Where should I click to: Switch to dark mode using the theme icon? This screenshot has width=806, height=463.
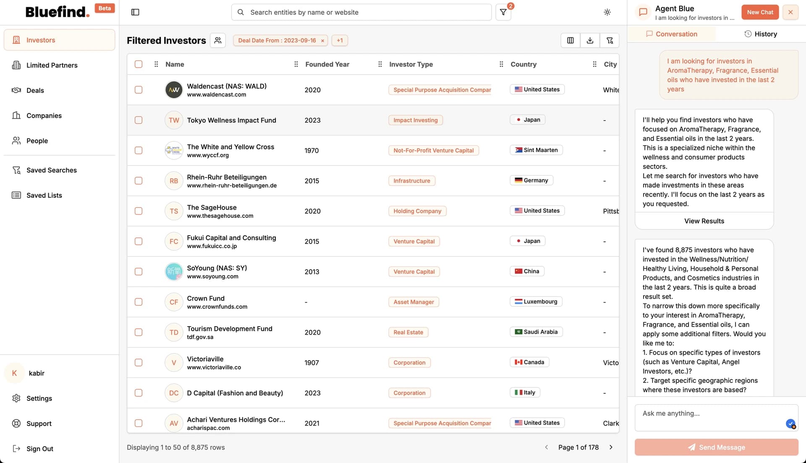coord(607,12)
